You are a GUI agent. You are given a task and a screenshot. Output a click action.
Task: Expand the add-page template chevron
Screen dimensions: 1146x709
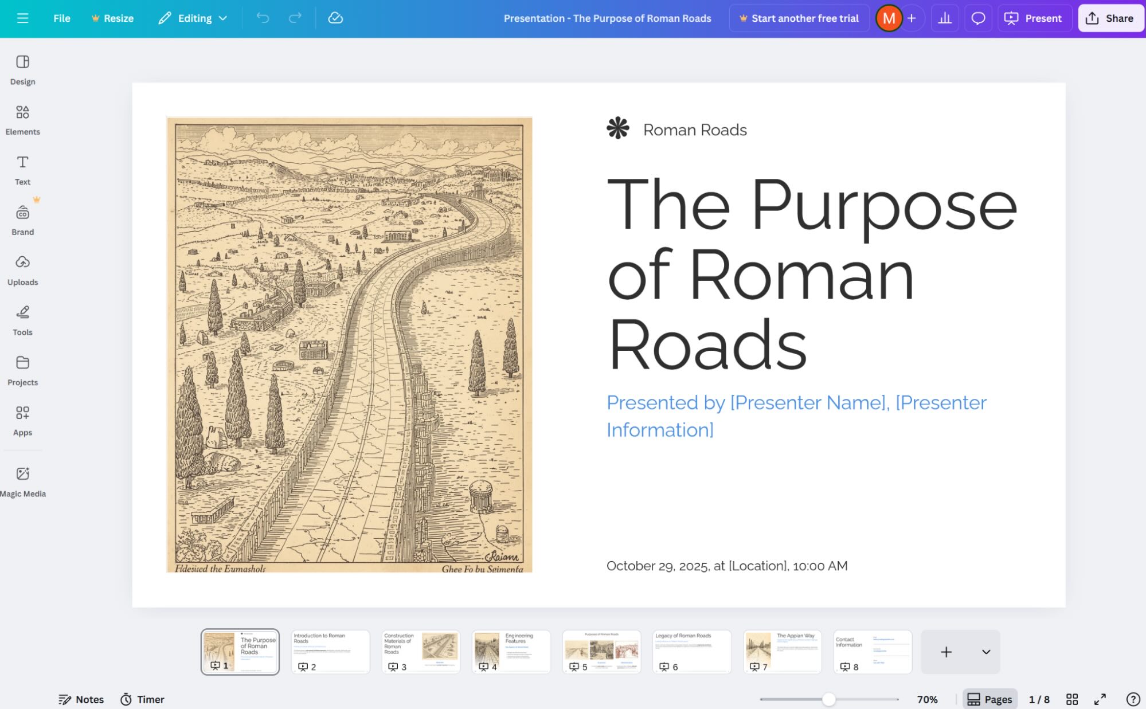[x=985, y=651]
